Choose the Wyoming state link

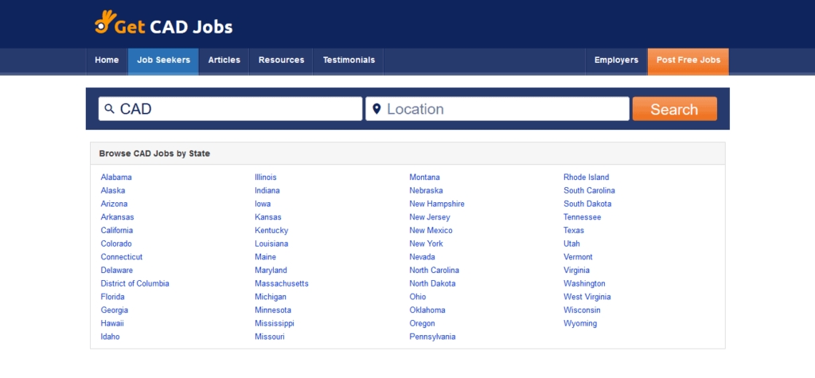point(579,324)
